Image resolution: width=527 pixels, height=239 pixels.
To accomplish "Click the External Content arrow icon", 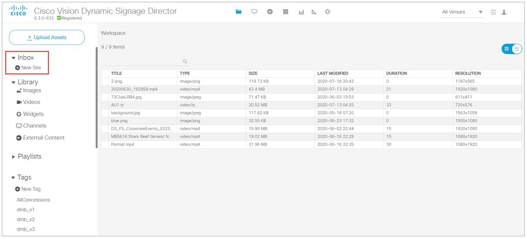I will pos(19,138).
